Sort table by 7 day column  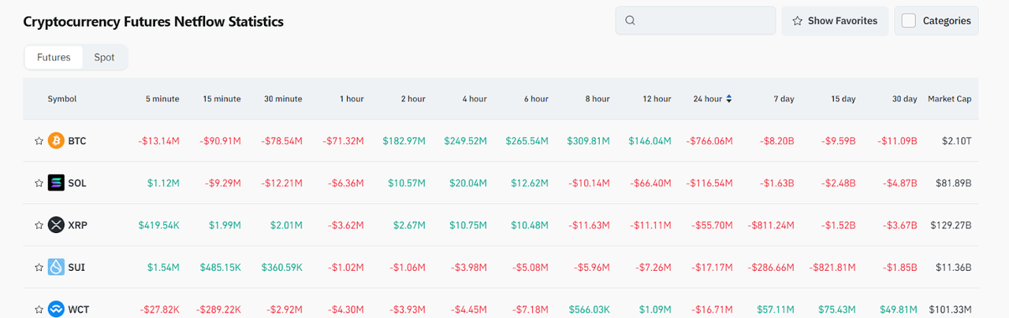click(783, 99)
